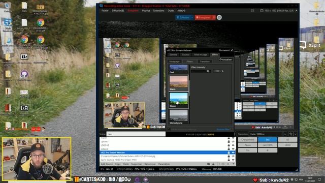Click the star icon next to Transition

coord(290,134)
